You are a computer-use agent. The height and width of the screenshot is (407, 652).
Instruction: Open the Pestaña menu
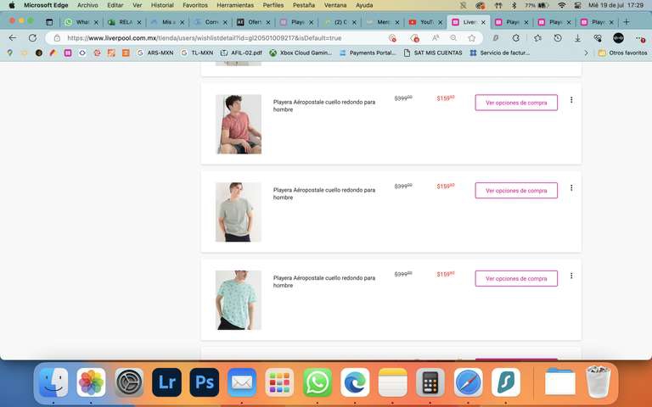pyautogui.click(x=304, y=5)
